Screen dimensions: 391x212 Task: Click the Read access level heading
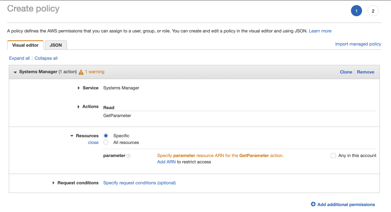109,108
